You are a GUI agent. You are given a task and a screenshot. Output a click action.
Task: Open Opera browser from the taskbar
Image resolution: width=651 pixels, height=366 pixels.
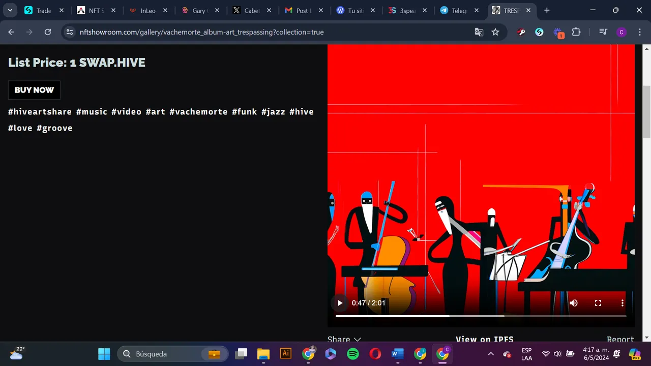click(x=375, y=354)
